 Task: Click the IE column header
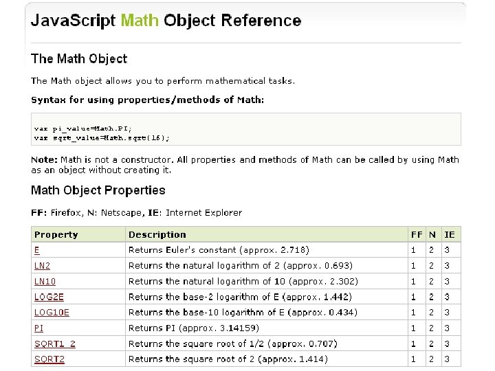(x=450, y=235)
